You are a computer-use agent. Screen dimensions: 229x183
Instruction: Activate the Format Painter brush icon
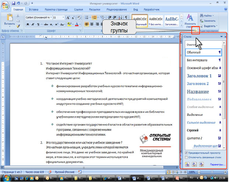coord(18,26)
